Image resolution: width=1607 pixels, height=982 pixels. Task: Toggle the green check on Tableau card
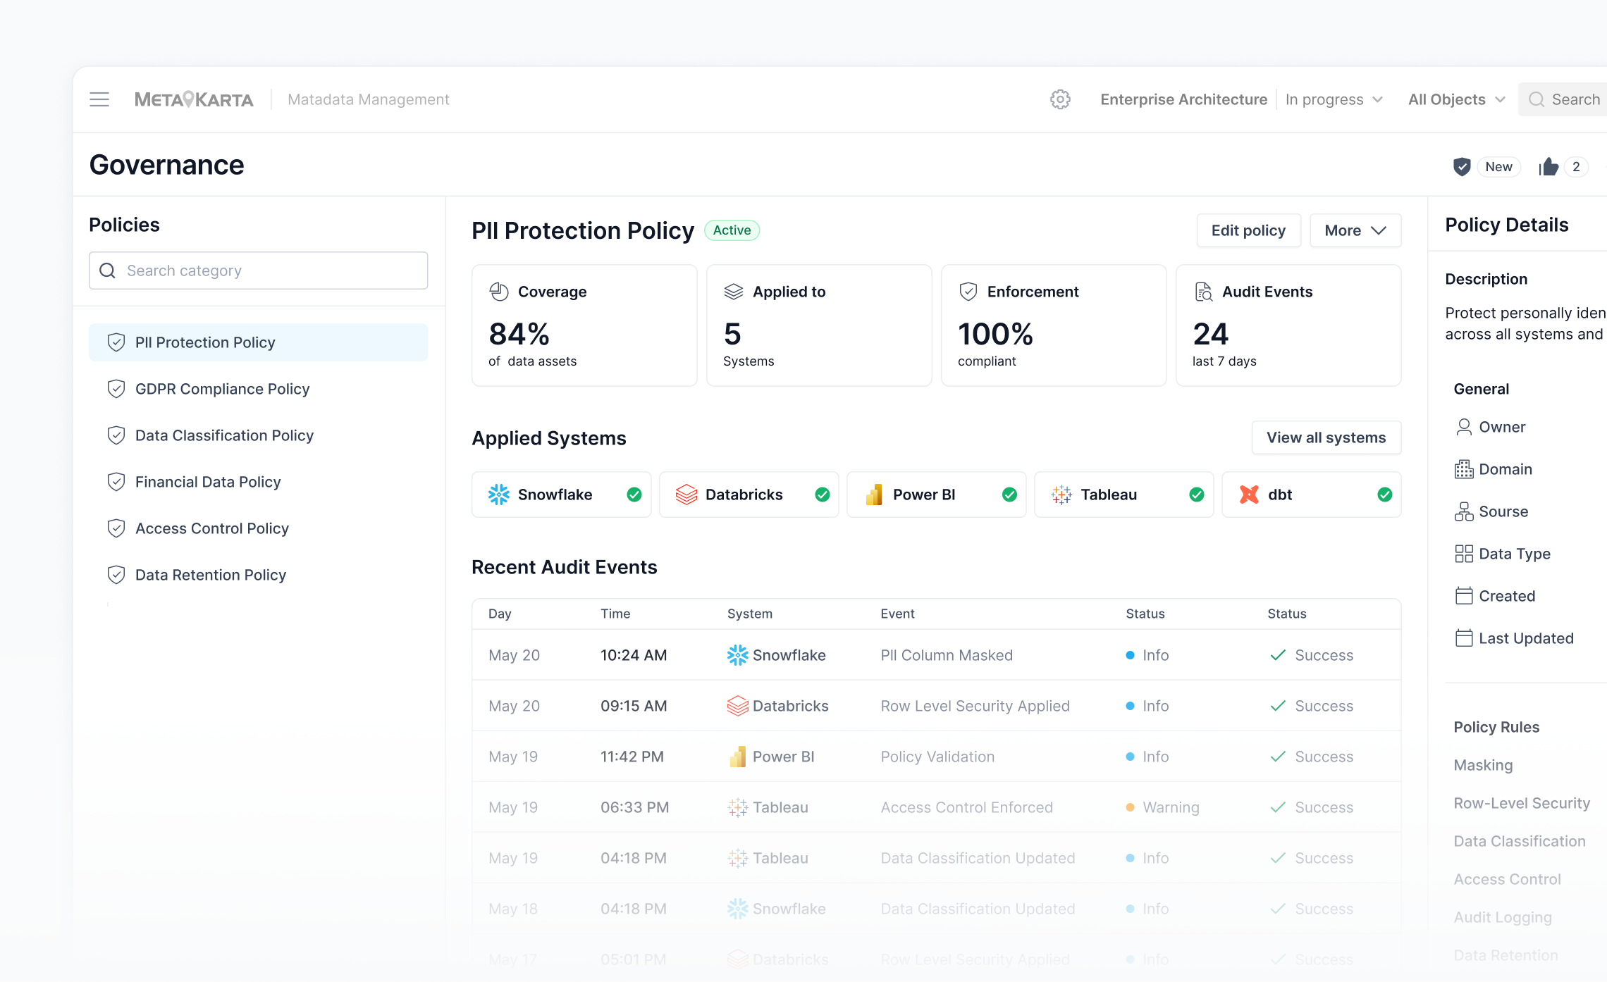[x=1197, y=495]
